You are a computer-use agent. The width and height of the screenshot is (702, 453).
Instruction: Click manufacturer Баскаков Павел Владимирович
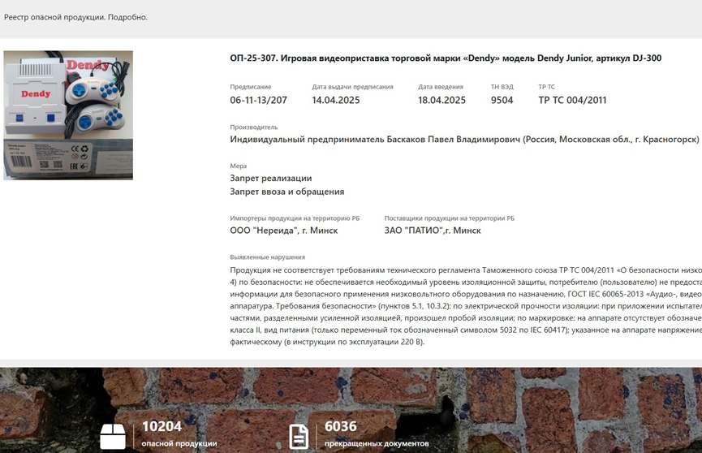pos(464,140)
